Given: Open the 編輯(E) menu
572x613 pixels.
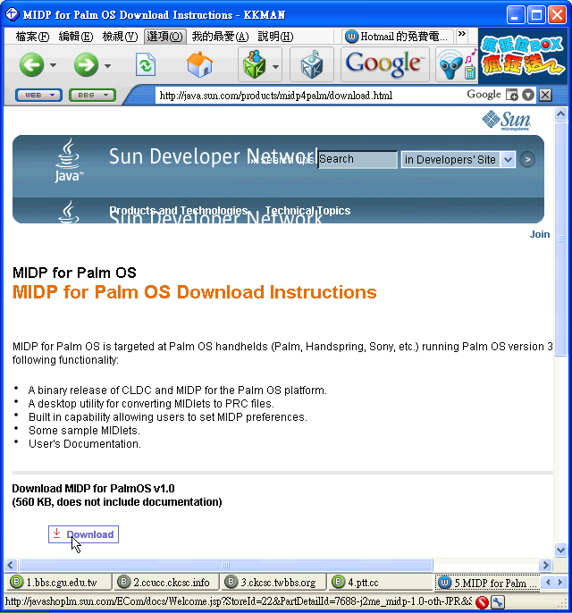Looking at the screenshot, I should tap(76, 37).
